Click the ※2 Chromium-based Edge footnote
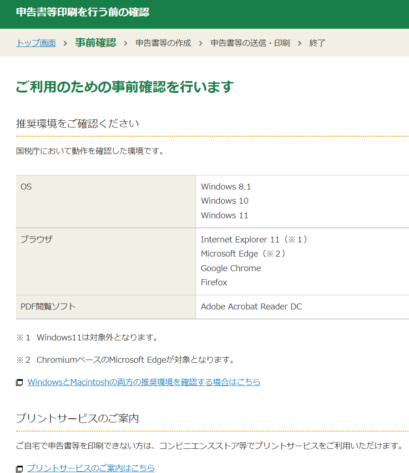This screenshot has height=473, width=409. pyautogui.click(x=125, y=360)
